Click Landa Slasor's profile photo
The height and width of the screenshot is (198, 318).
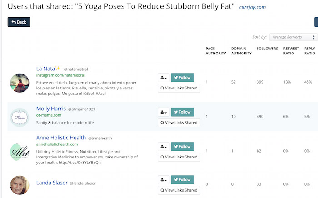click(20, 185)
